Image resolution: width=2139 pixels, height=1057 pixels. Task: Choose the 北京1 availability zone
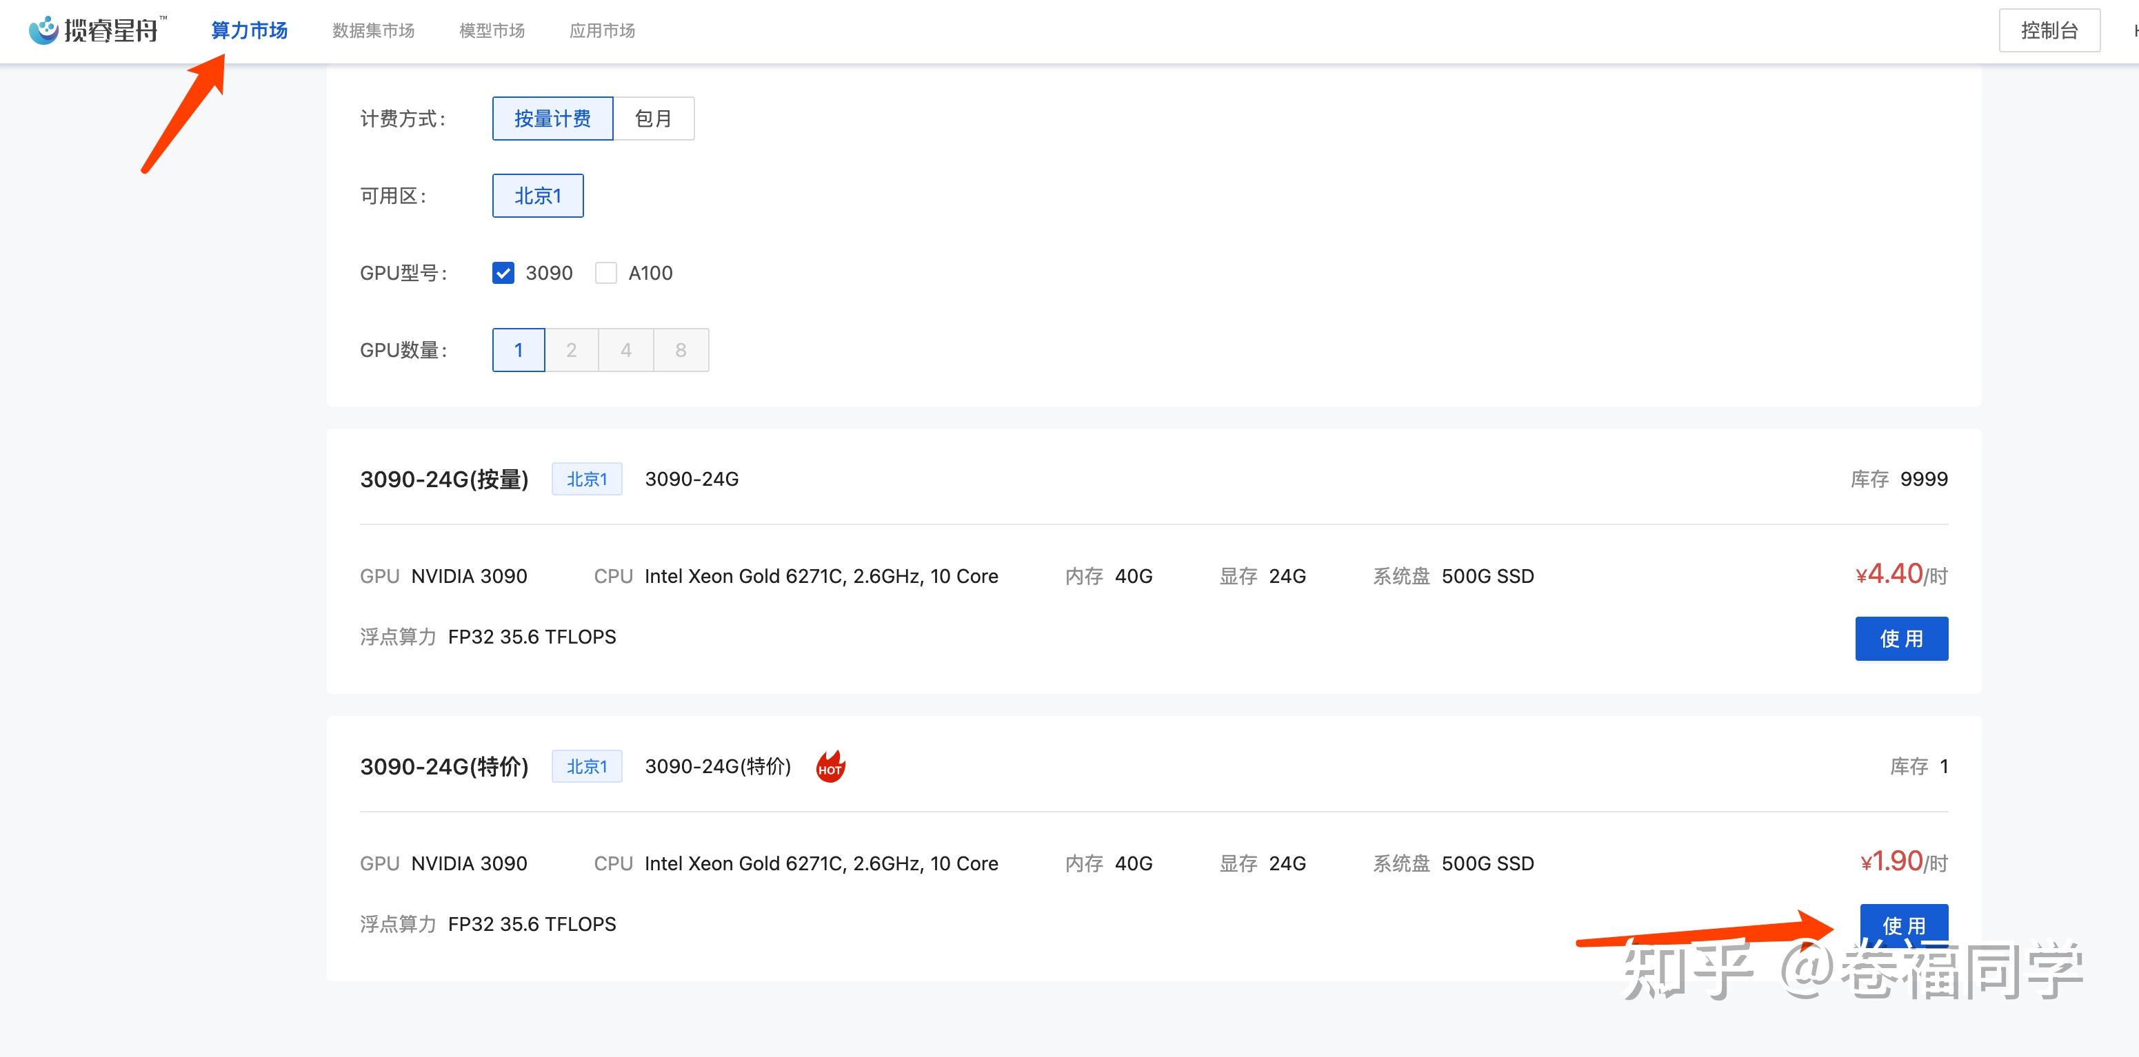coord(537,196)
